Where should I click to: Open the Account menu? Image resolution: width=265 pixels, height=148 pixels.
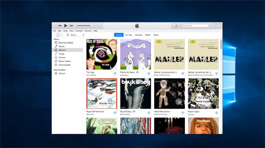(x=88, y=31)
